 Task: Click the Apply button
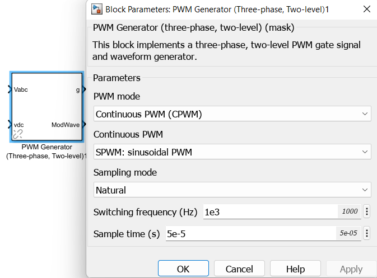[351, 269]
